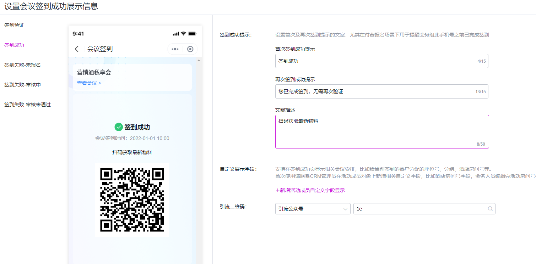Click the 首次签到成功提示 input field
Screen dimensions: 536x264
pyautogui.click(x=377, y=61)
